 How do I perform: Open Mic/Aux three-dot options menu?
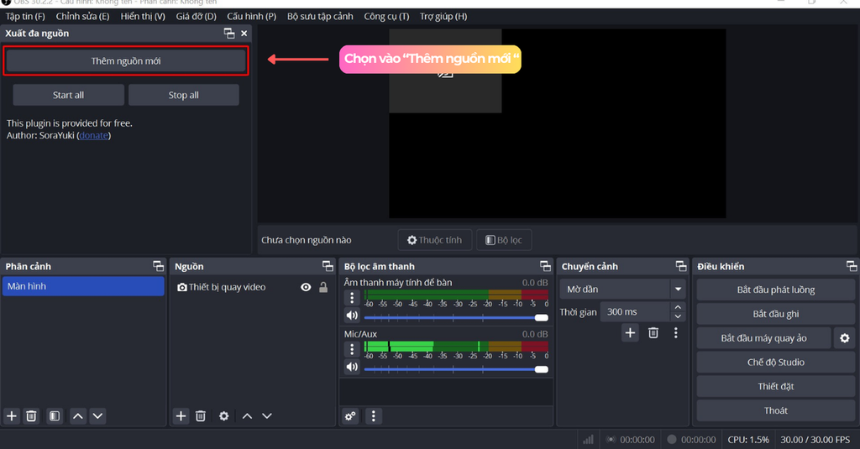tap(353, 347)
